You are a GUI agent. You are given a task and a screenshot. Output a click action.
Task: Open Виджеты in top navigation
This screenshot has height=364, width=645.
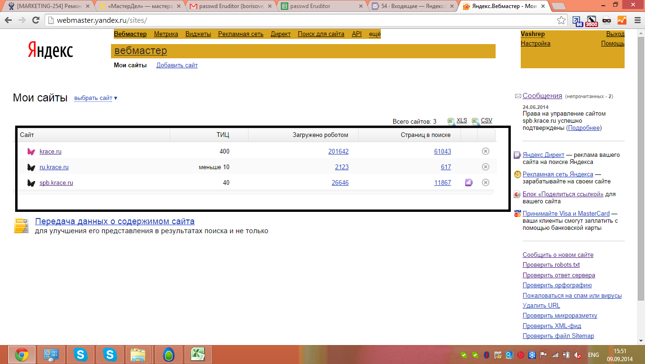[198, 34]
